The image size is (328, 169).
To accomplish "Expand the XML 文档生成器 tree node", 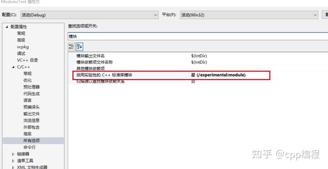I will (13, 167).
